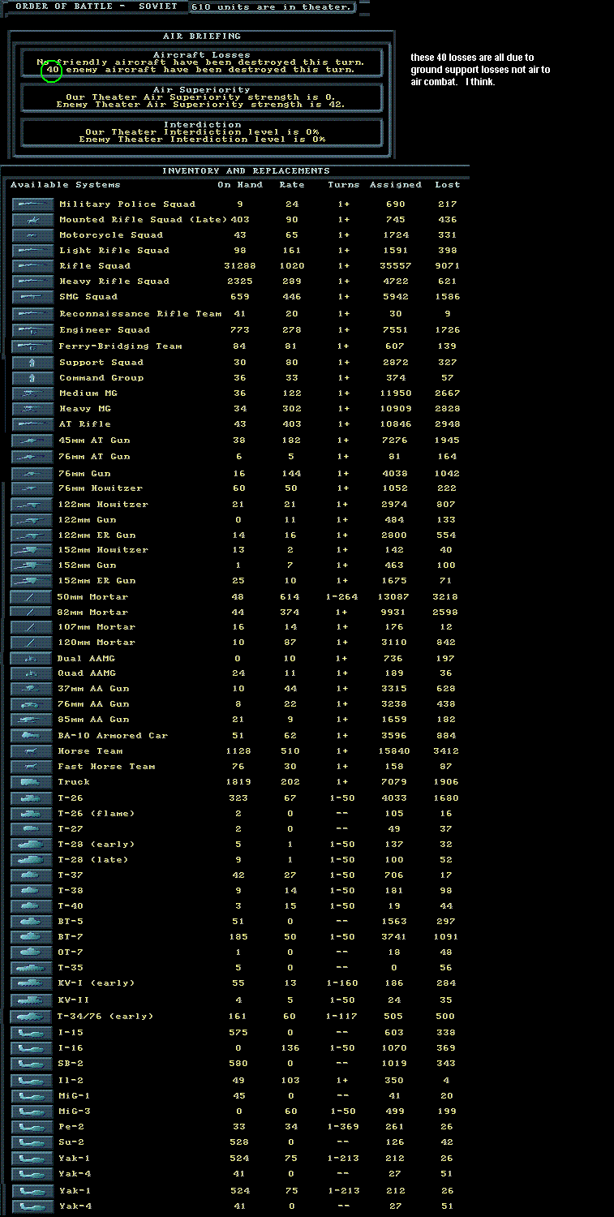Click the 'Interdiction' heading

[202, 125]
